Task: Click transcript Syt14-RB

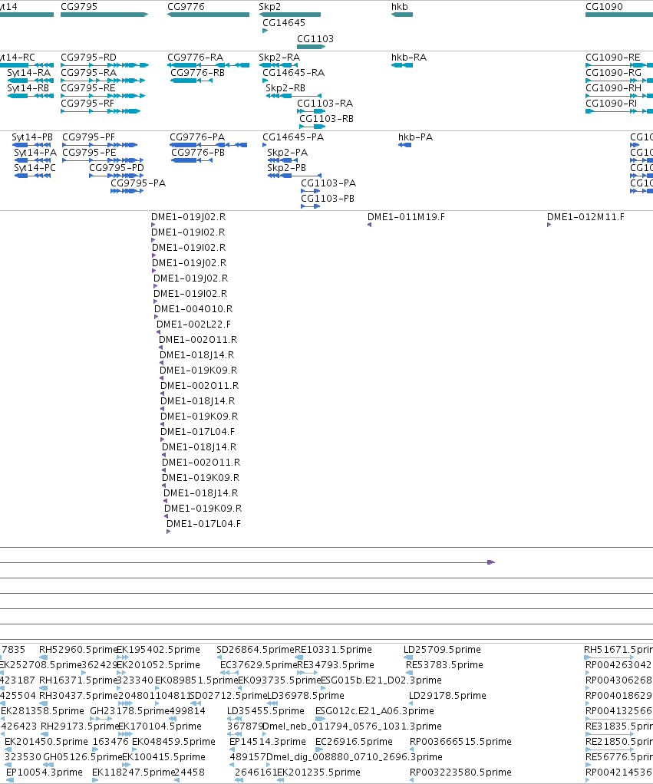Action: pos(28,88)
